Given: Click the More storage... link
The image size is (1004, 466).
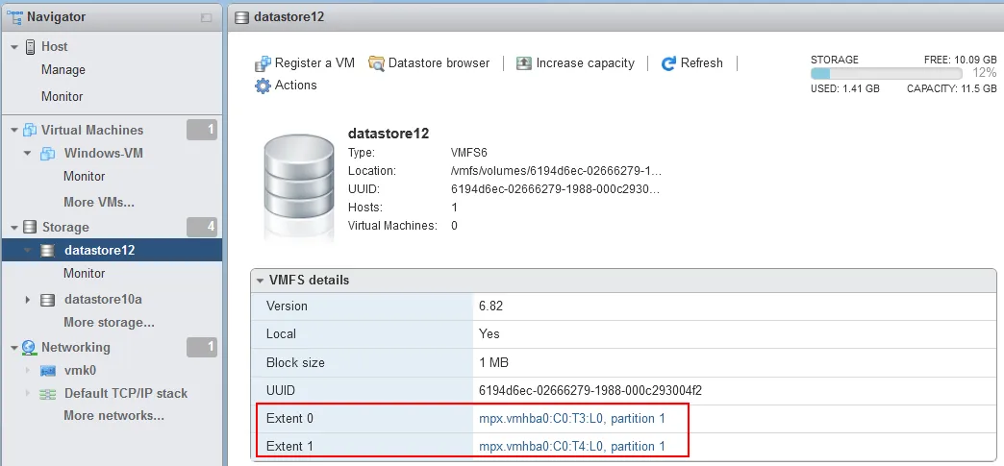Looking at the screenshot, I should tap(109, 323).
